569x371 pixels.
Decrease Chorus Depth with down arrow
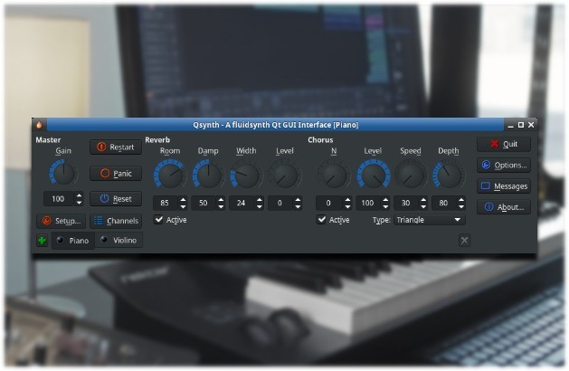coord(461,206)
